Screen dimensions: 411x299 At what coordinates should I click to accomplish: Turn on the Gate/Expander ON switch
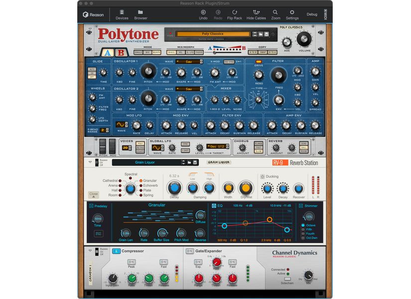(x=189, y=251)
